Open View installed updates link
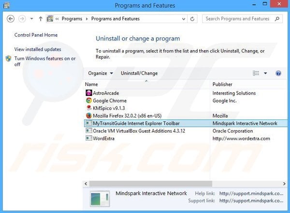The height and width of the screenshot is (213, 290). click(x=38, y=50)
